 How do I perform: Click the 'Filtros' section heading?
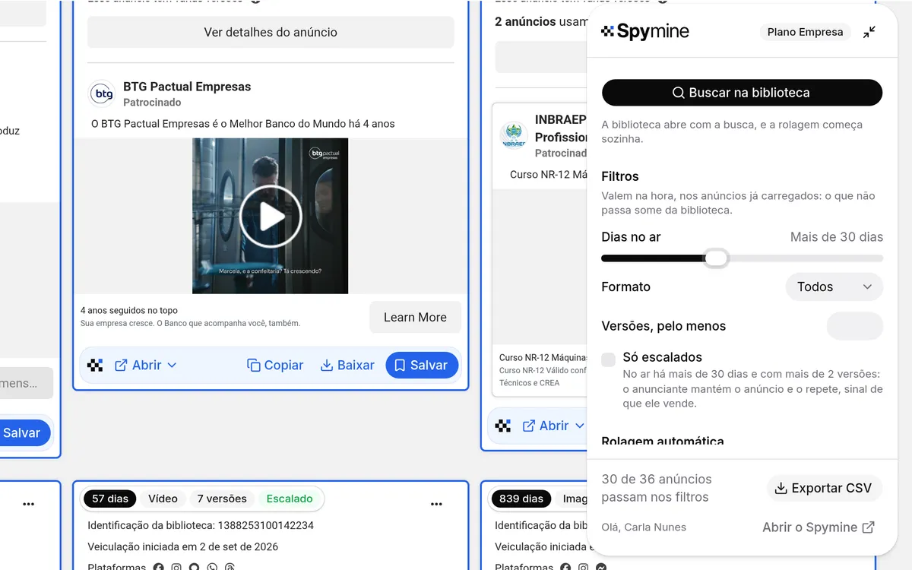point(620,176)
